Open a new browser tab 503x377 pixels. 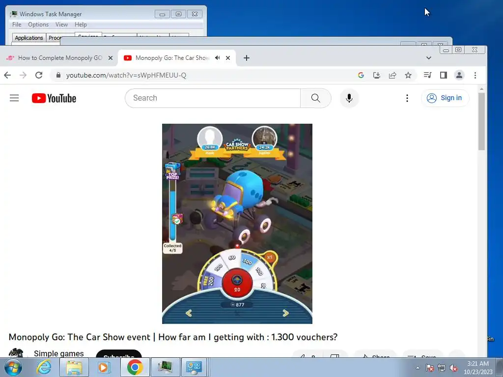[247, 58]
